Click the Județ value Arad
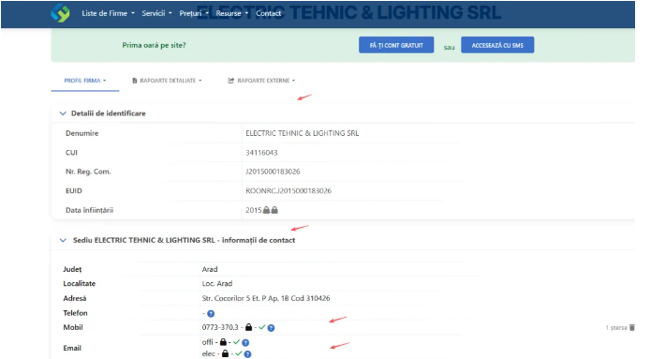 210,269
